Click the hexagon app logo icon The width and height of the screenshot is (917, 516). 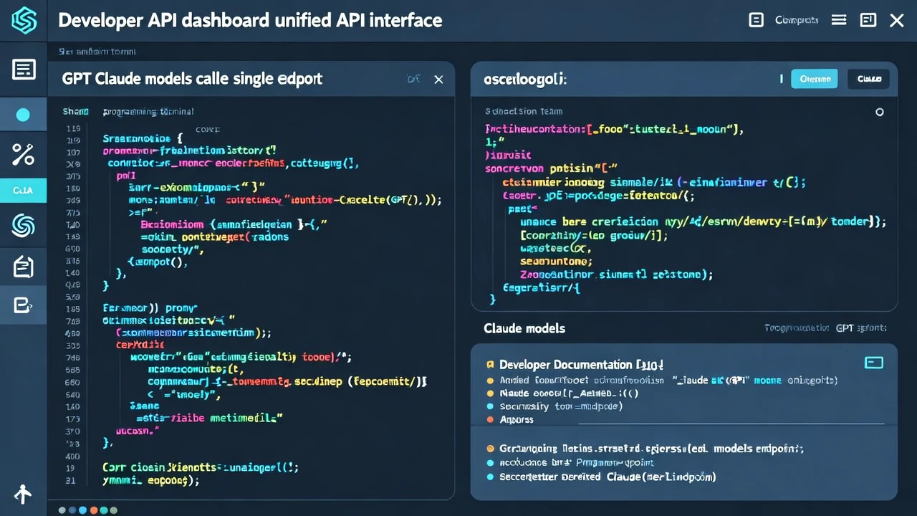pyautogui.click(x=24, y=21)
